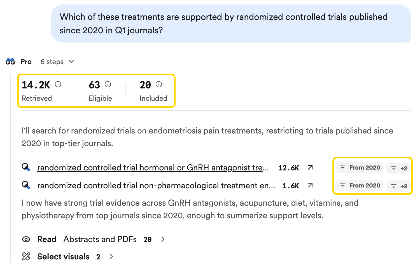Image resolution: width=415 pixels, height=265 pixels.
Task: Open the hormonal or GnRH antagonist search link
Action: (153, 168)
